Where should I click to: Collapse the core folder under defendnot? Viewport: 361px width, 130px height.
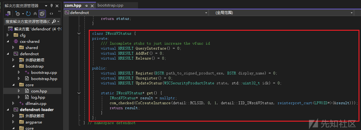[13, 85]
